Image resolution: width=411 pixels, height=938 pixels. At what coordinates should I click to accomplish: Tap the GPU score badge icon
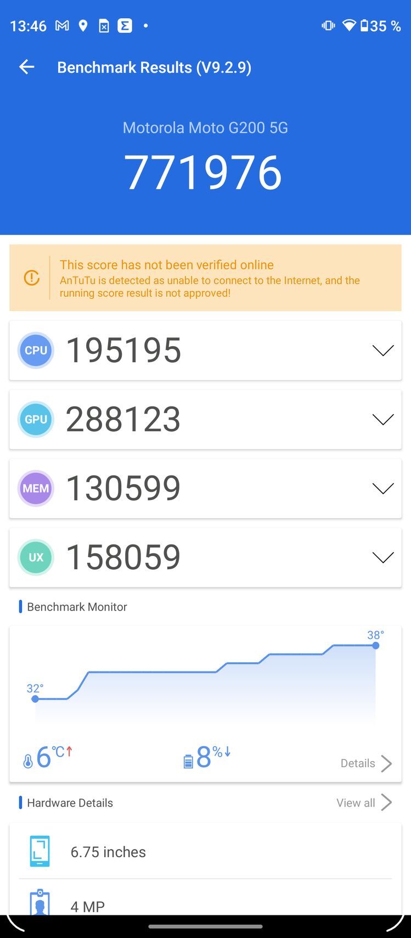(x=36, y=419)
